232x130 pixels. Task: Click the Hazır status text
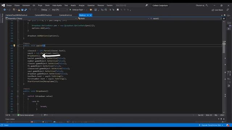(x=6, y=125)
